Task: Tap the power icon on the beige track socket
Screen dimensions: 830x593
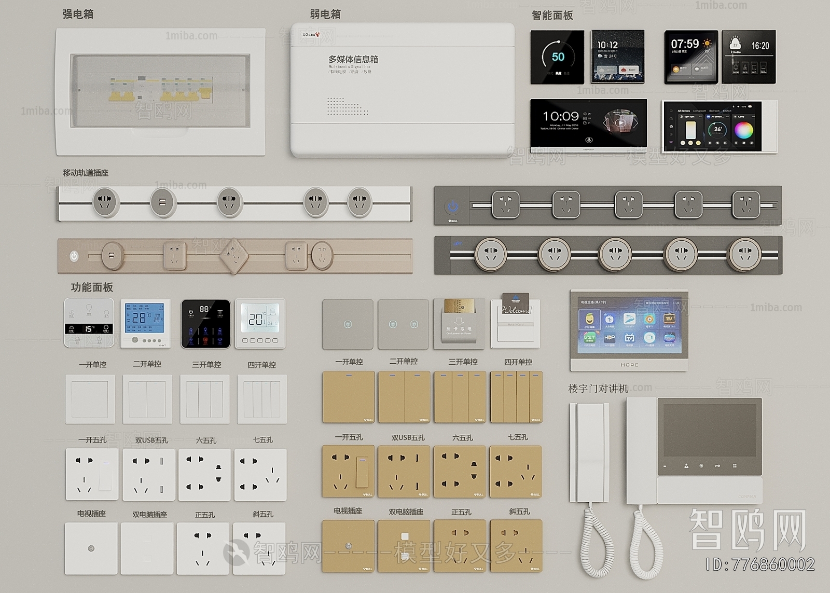Action: (x=74, y=256)
